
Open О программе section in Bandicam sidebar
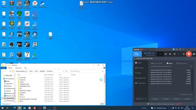[140, 83]
